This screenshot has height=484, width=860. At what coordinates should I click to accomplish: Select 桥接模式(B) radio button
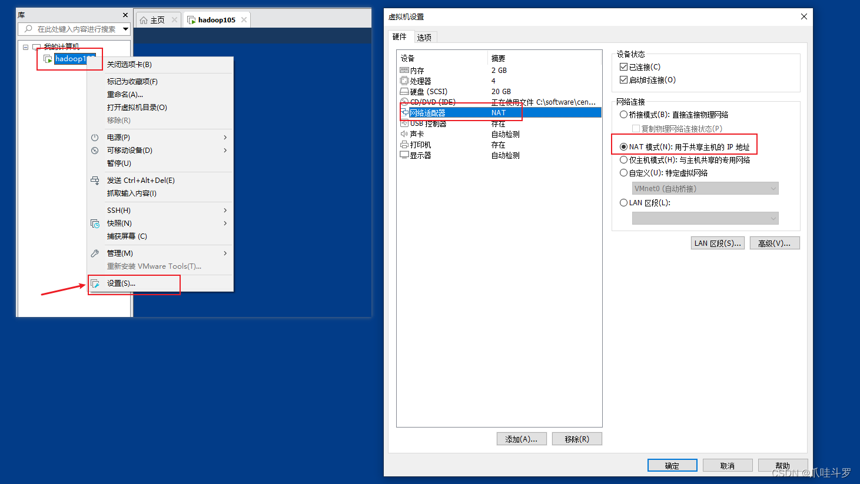pos(623,115)
